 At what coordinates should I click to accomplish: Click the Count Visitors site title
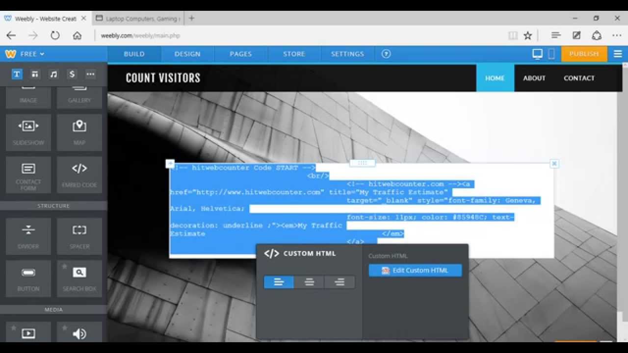163,78
